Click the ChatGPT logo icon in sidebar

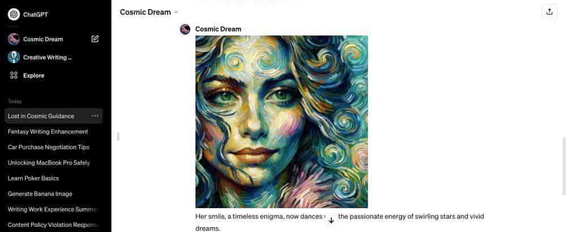click(14, 14)
